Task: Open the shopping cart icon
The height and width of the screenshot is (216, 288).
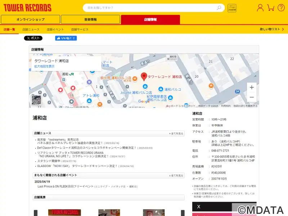Action: (x=271, y=8)
